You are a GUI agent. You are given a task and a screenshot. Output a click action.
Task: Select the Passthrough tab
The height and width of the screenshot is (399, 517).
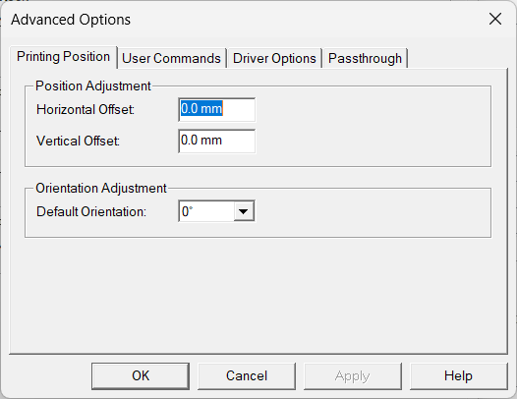point(365,58)
